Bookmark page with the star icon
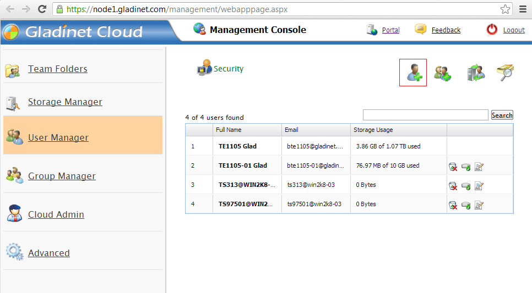The image size is (532, 293). coord(505,9)
